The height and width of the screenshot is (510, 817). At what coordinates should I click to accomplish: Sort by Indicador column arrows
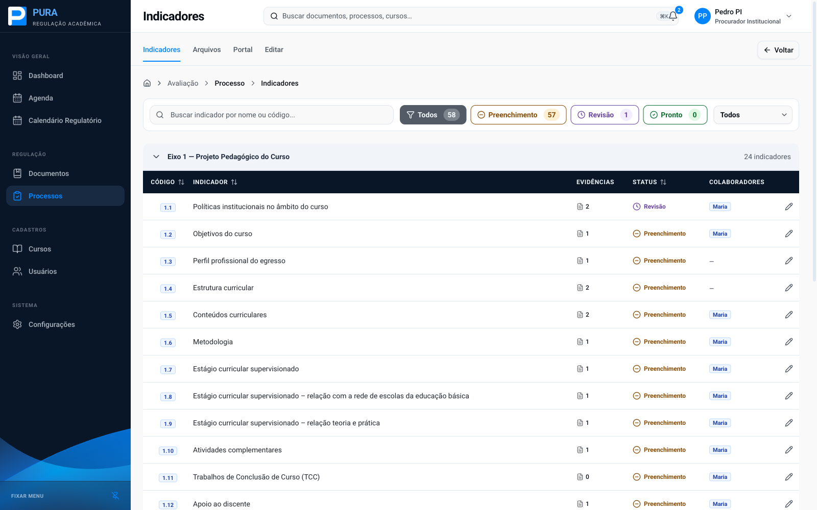(234, 182)
